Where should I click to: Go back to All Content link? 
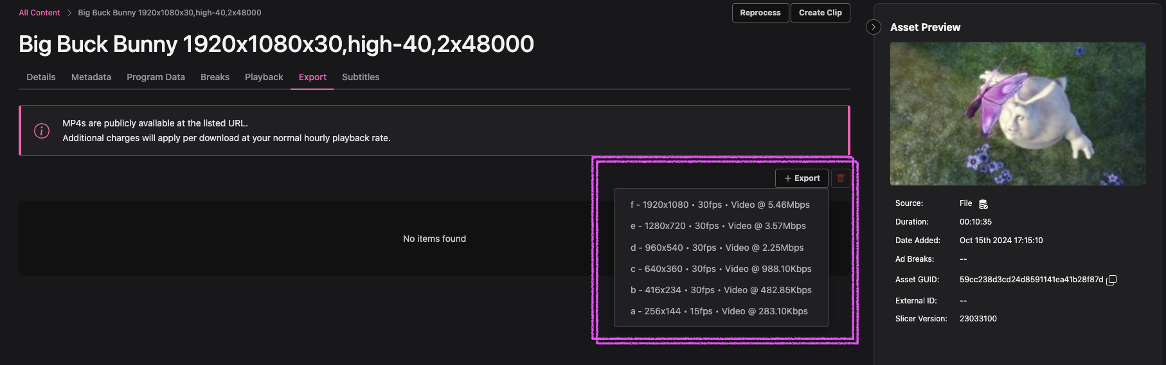click(39, 13)
